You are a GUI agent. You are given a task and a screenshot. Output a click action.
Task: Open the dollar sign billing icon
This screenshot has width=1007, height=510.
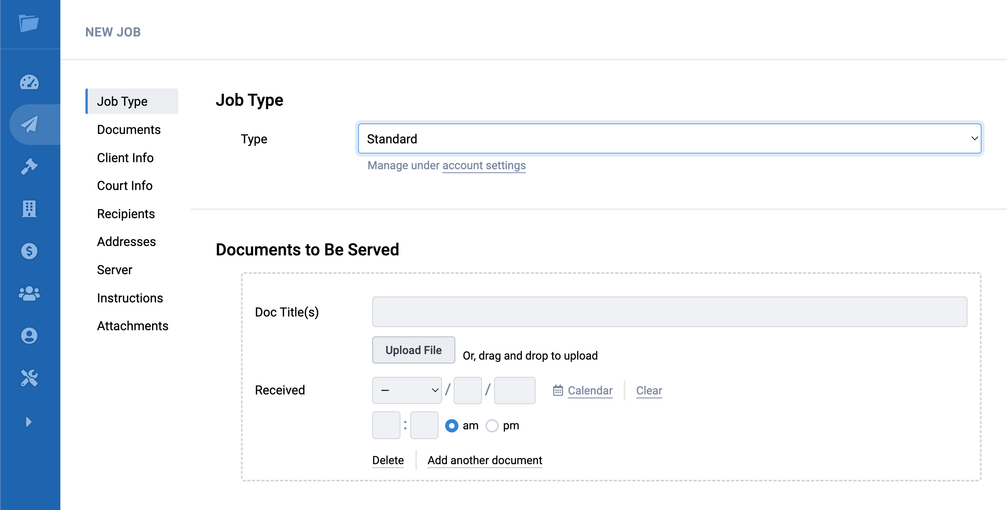tap(29, 251)
